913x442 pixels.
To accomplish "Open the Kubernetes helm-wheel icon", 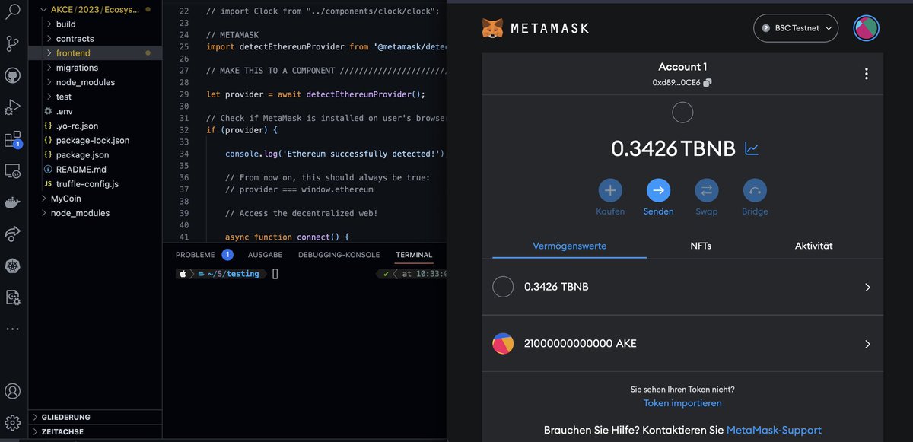I will [x=12, y=266].
